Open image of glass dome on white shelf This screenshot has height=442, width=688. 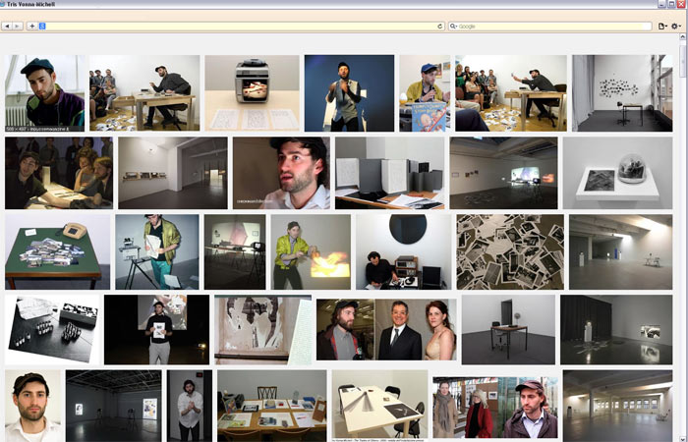[617, 173]
